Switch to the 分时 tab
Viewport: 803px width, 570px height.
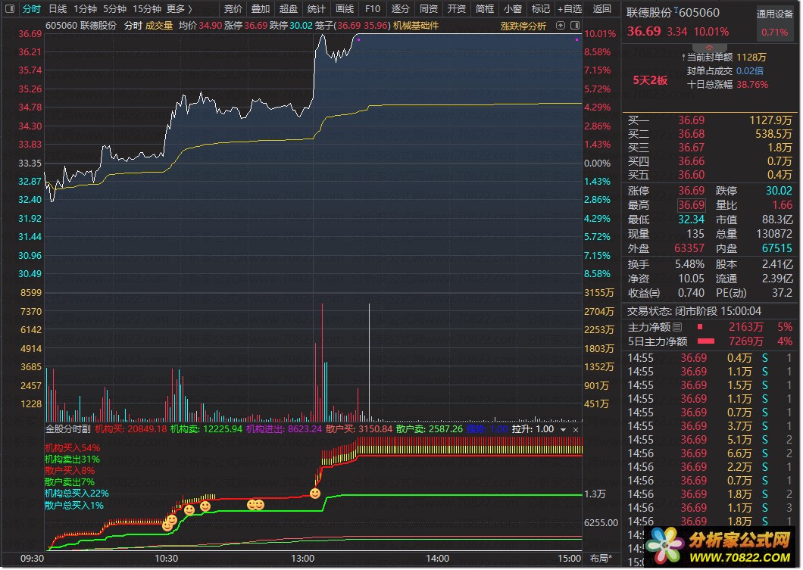click(x=31, y=8)
